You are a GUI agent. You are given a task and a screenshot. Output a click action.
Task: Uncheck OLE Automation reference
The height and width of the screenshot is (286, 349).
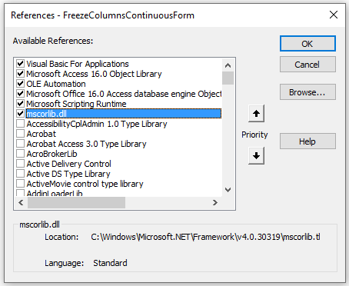pos(20,84)
